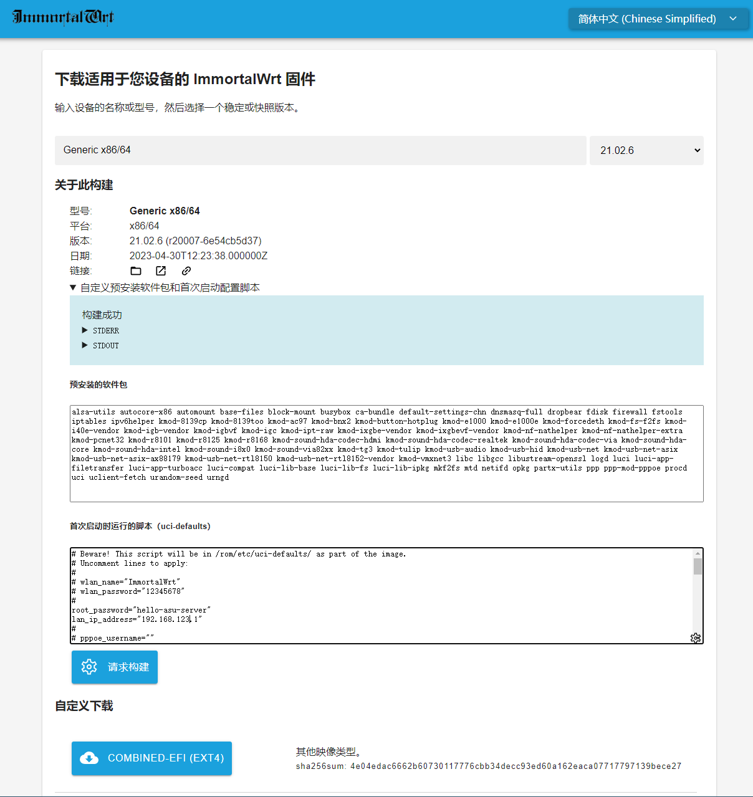Viewport: 753px width, 797px height.
Task: Click the ImmortalWrt logo
Action: 62,18
